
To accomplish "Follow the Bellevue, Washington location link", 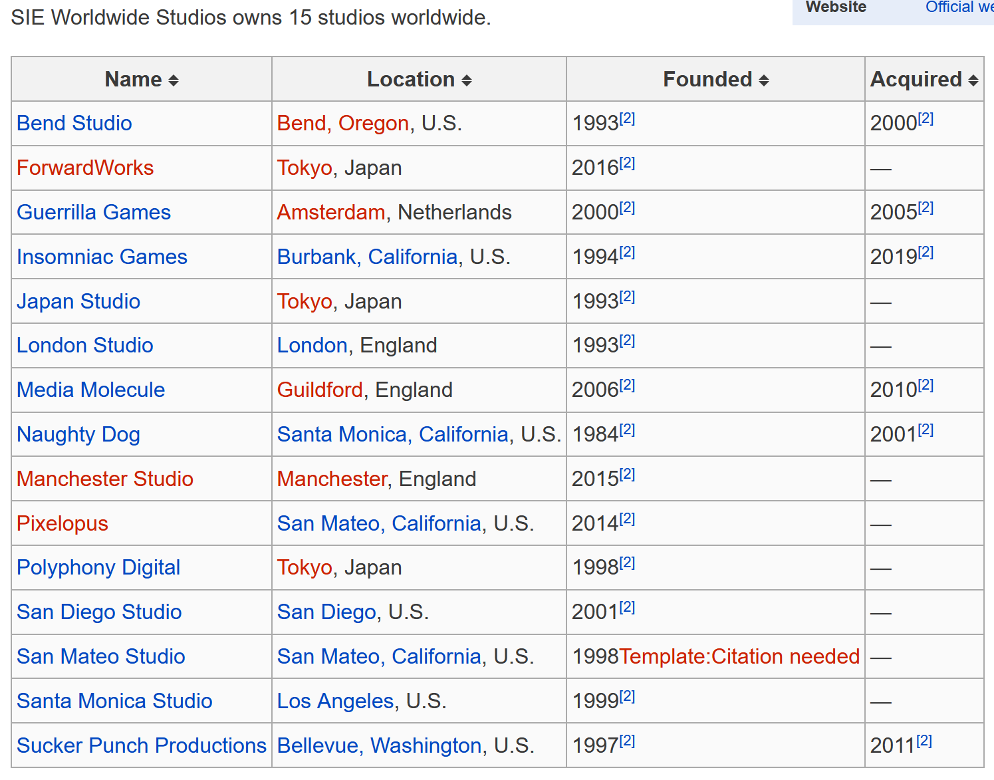I will click(380, 745).
